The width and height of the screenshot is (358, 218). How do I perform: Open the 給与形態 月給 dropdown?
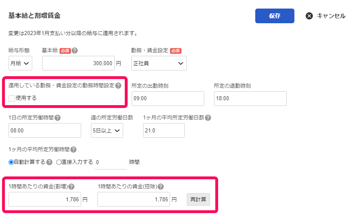click(x=20, y=63)
